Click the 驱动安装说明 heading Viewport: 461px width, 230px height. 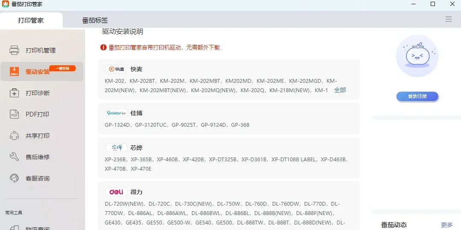(123, 32)
